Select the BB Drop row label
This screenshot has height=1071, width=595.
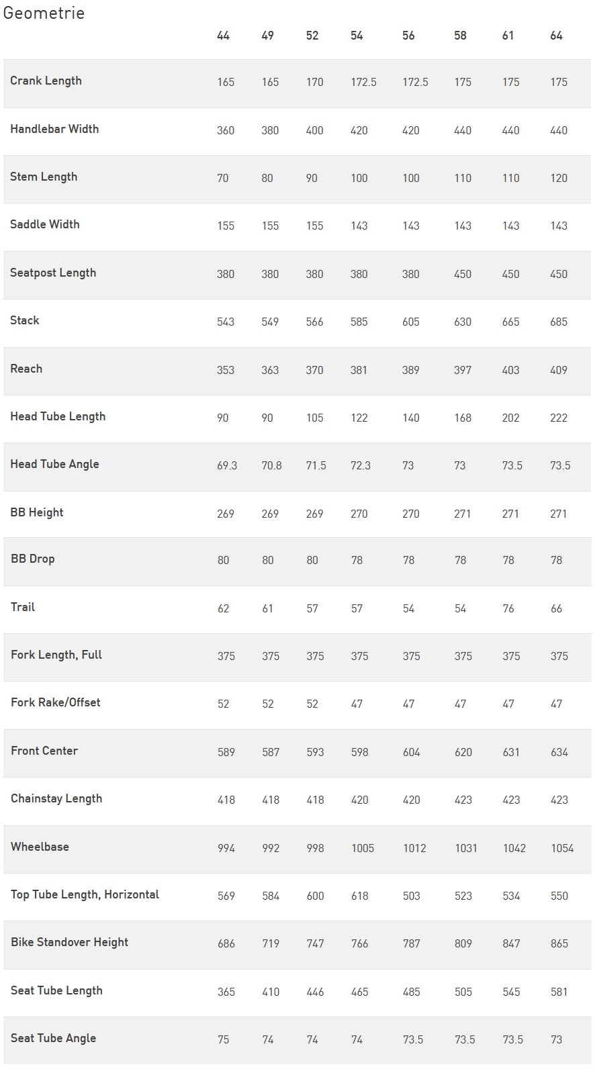[x=33, y=559]
